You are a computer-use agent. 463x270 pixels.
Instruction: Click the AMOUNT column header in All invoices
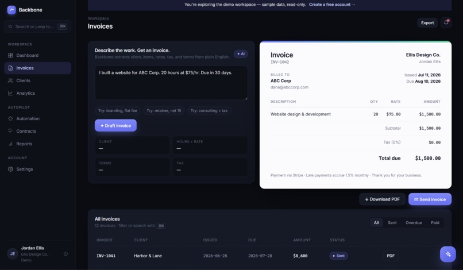tap(302, 240)
